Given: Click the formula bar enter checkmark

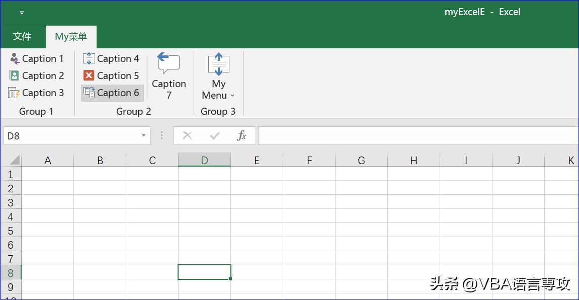Looking at the screenshot, I should (x=215, y=135).
